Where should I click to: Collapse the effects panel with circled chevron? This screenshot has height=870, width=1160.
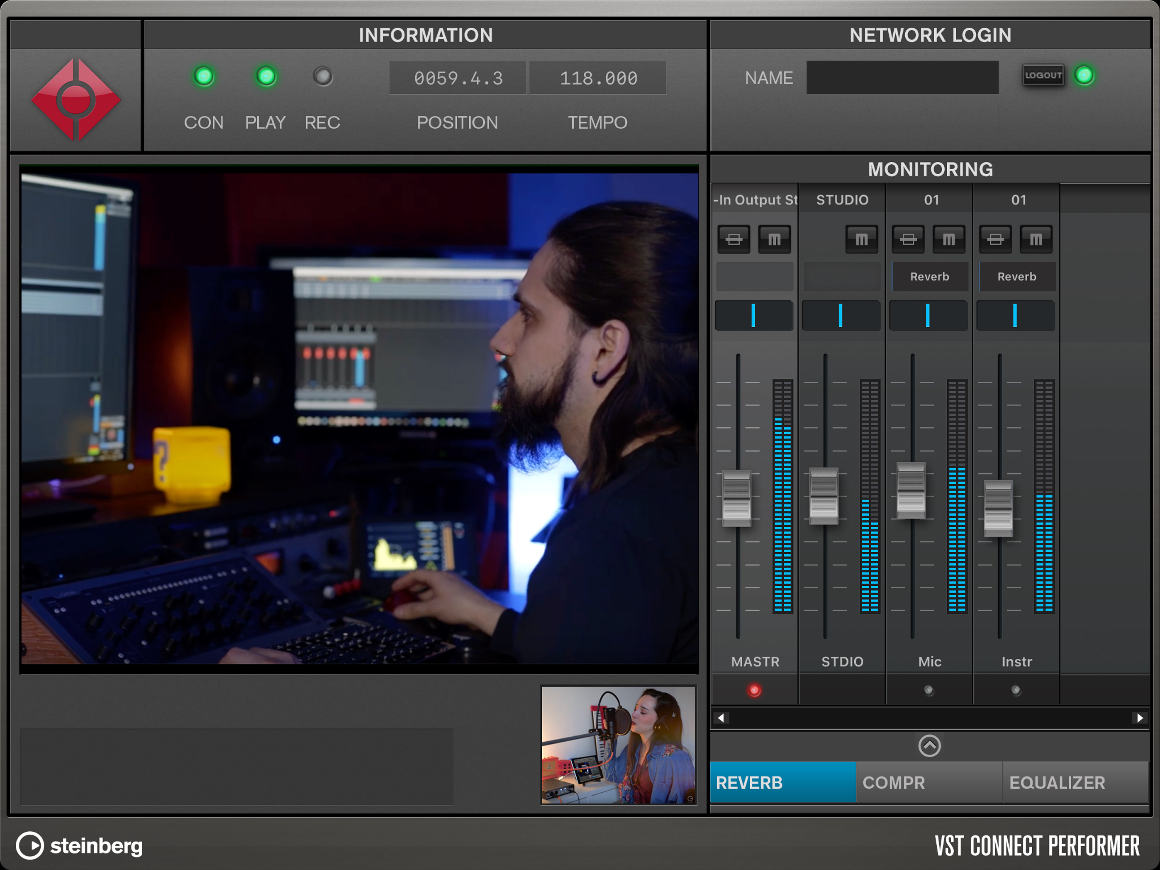(x=929, y=745)
